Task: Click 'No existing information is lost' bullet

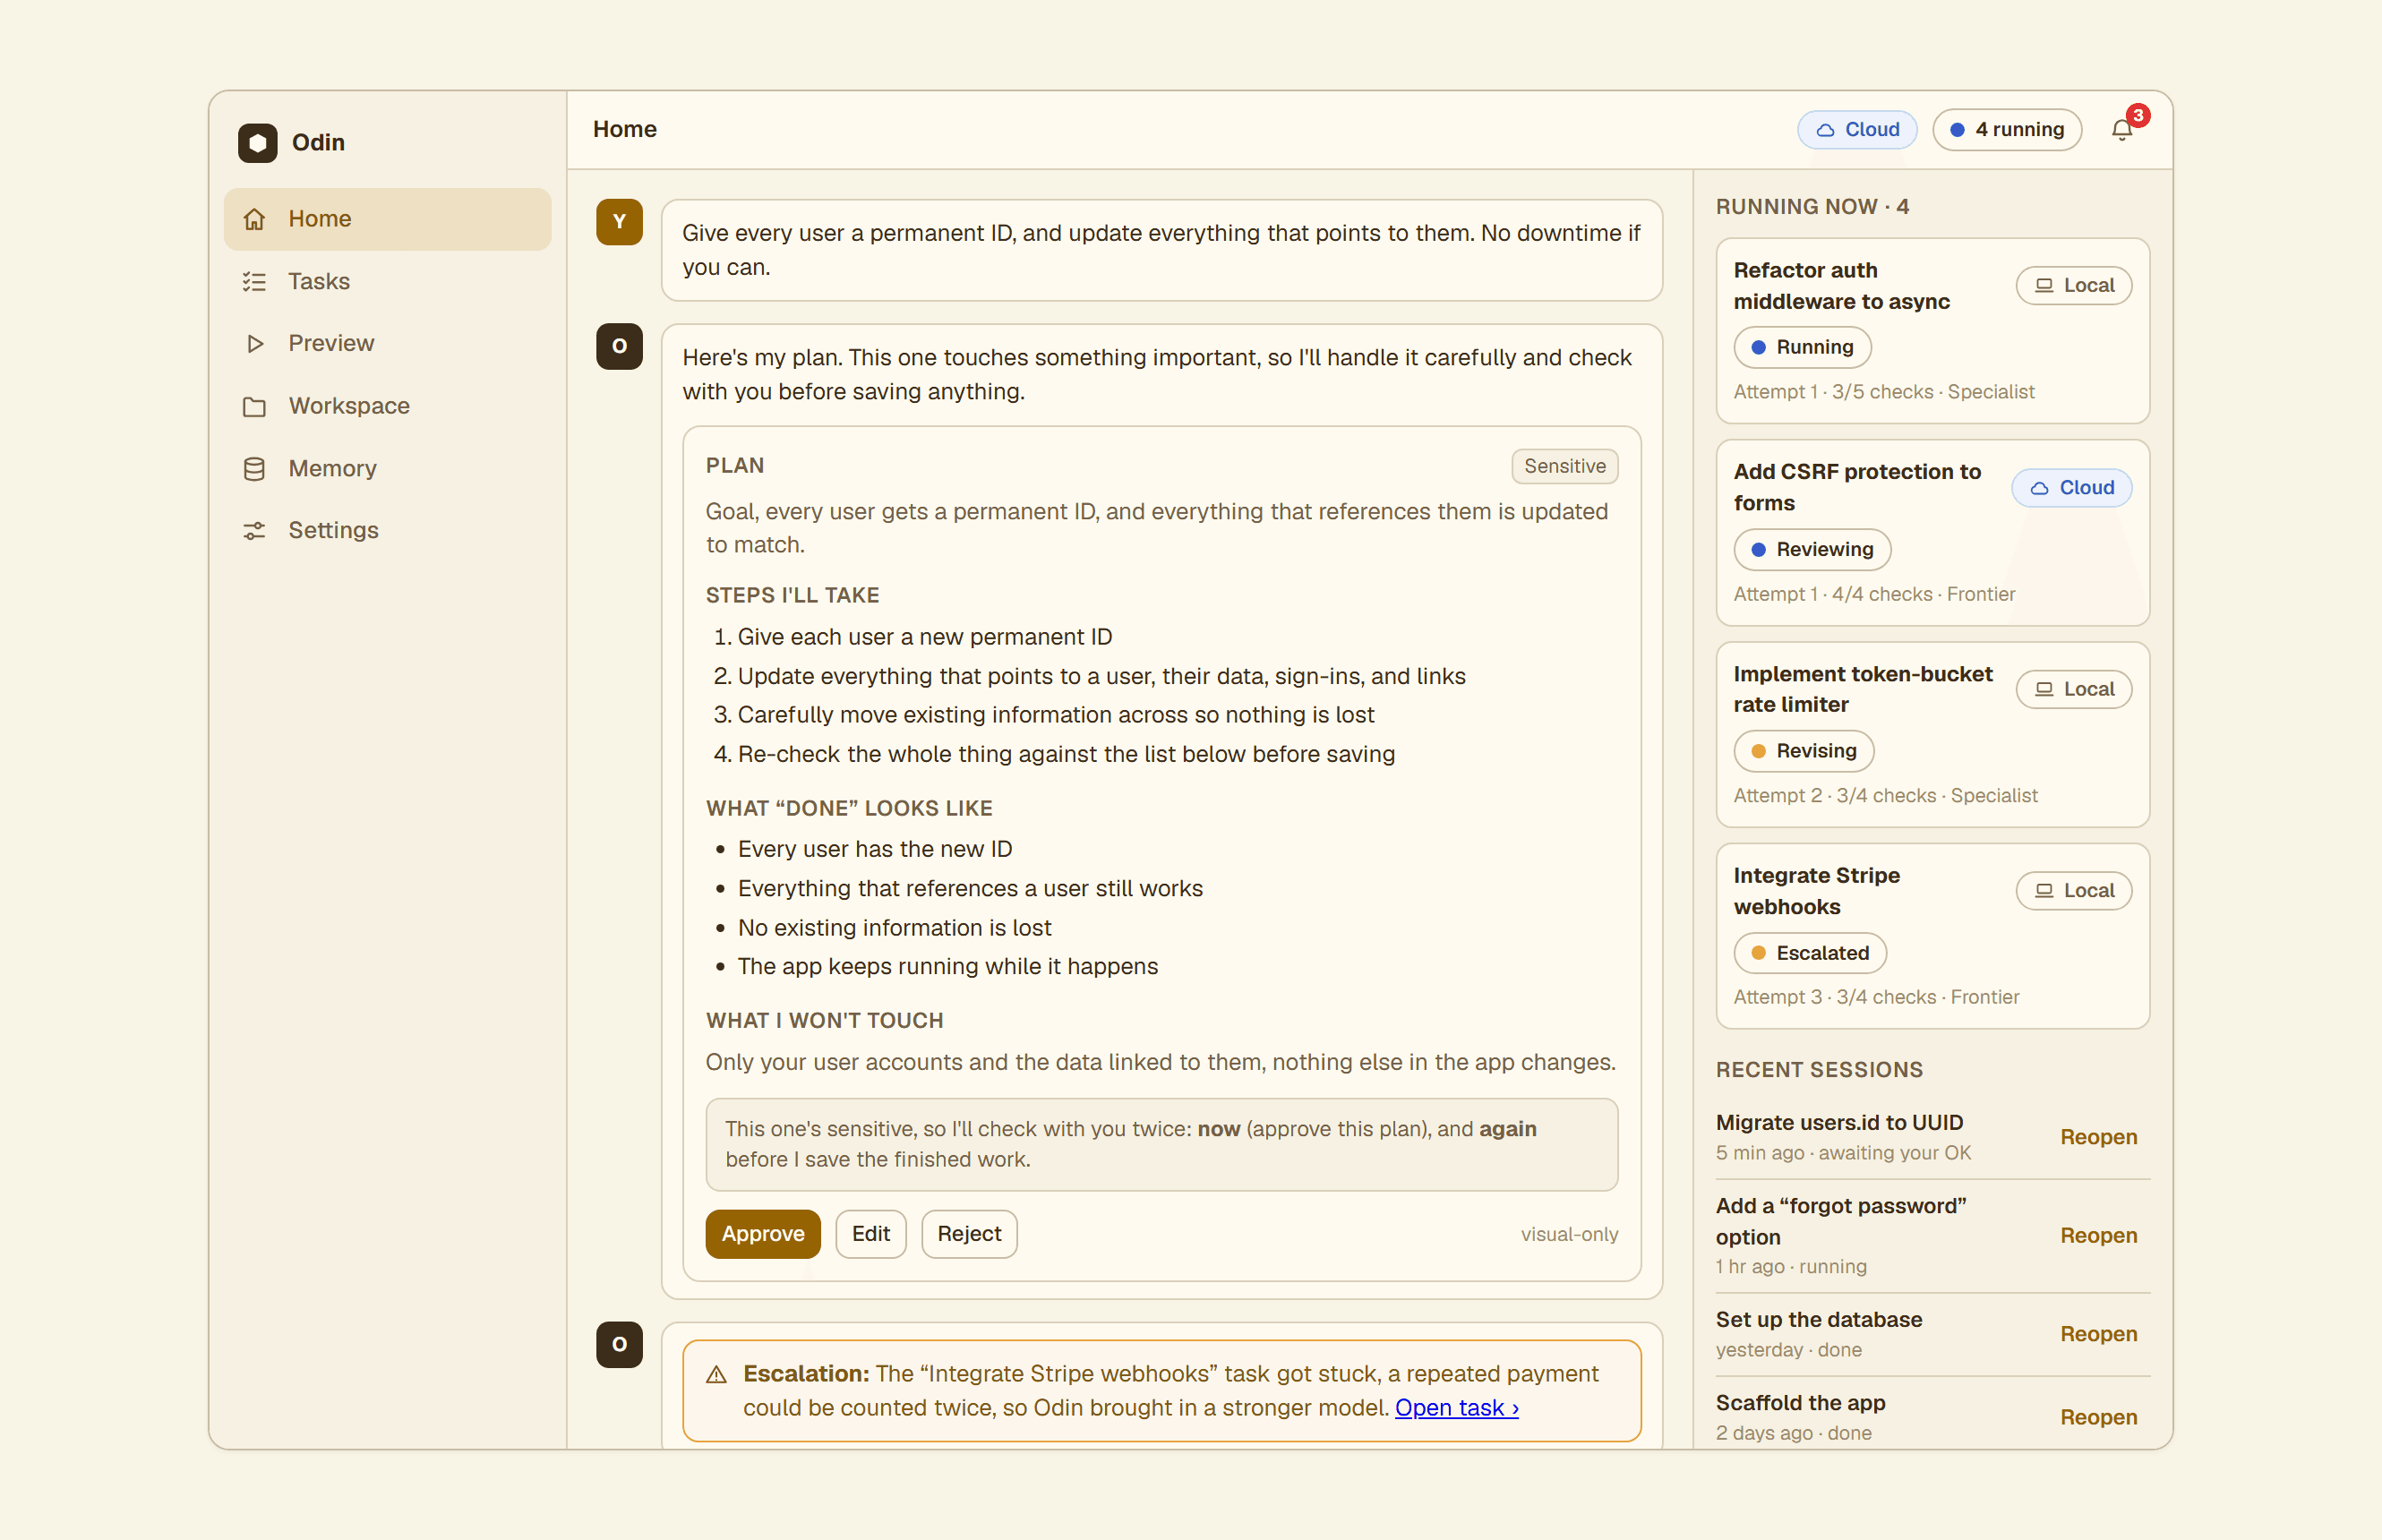Action: click(894, 928)
